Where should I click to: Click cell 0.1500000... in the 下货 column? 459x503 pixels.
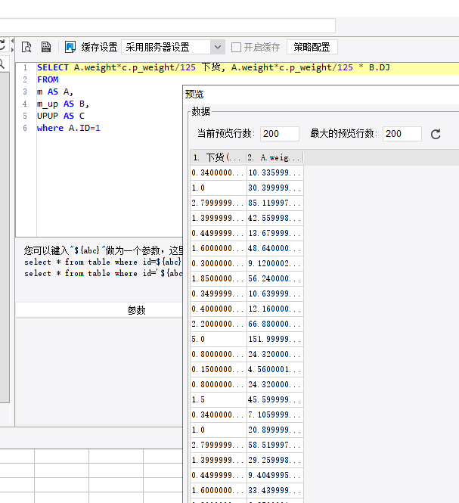point(218,369)
